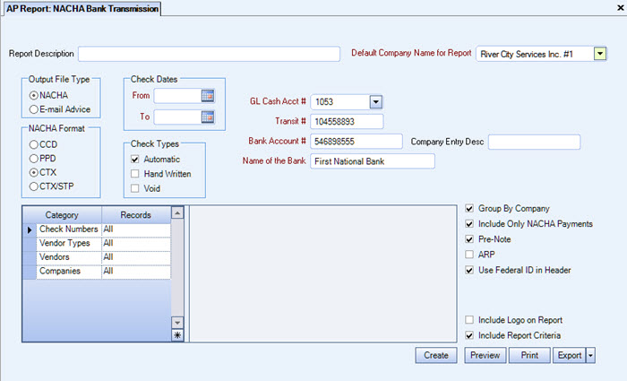
Task: Open the Export button dropdown arrow
Action: [590, 356]
